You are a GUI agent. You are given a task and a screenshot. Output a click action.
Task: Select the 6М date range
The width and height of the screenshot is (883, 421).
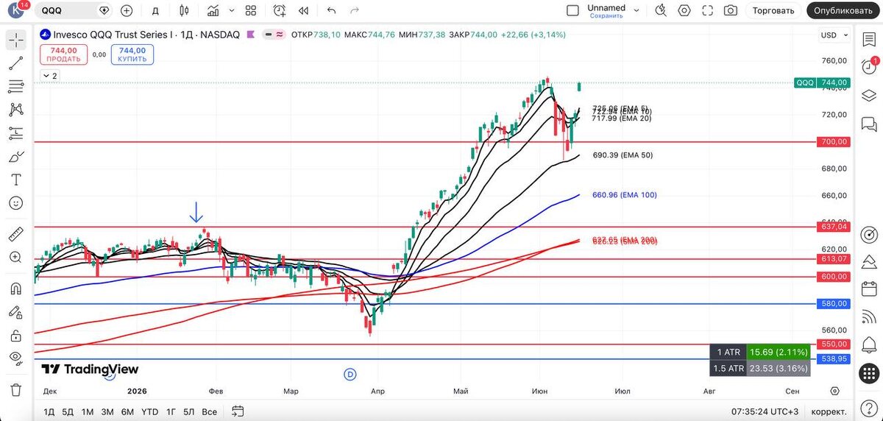click(127, 411)
